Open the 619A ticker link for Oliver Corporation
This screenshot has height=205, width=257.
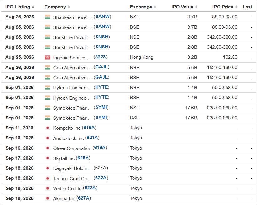click(x=100, y=147)
